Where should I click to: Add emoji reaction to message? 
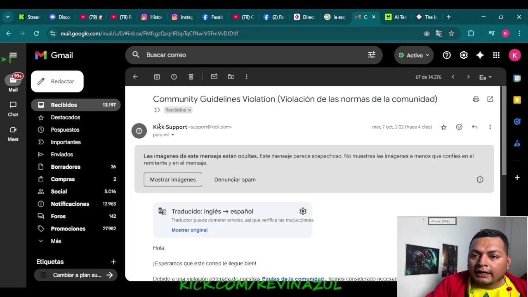pos(459,127)
